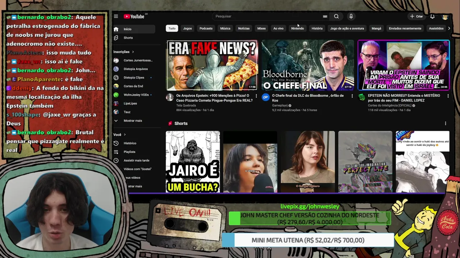This screenshot has height=258, width=460.
Task: Select the Assistidos filter chip
Action: [x=436, y=28]
